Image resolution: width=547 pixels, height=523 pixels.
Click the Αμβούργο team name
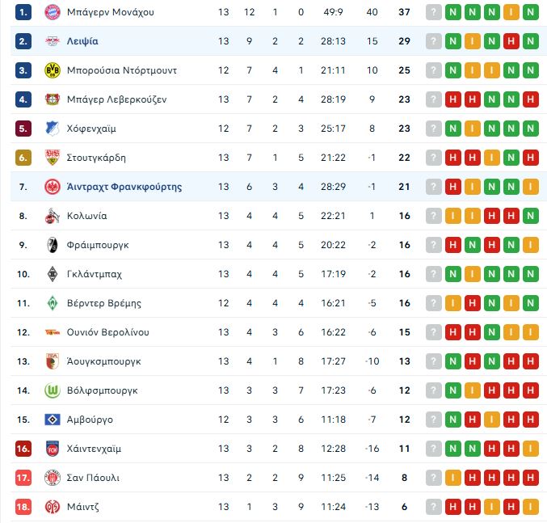pos(90,420)
